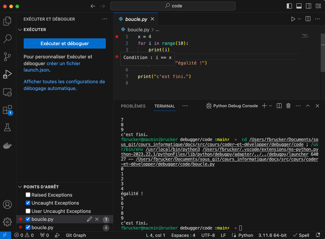325x239 pixels.
Task: Open the Testing (beaker) view
Action: [7, 127]
